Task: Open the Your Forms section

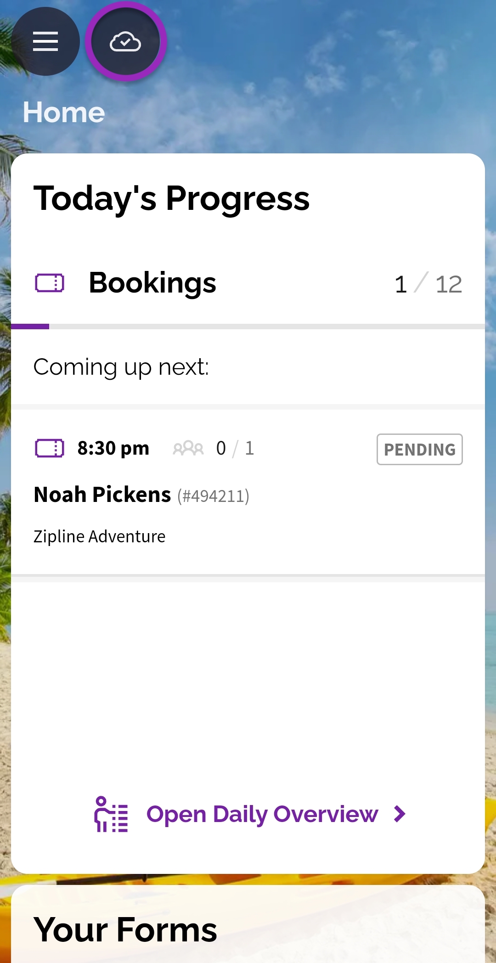Action: click(125, 929)
